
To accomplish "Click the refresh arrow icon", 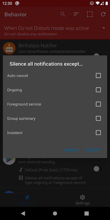I will (103, 14).
